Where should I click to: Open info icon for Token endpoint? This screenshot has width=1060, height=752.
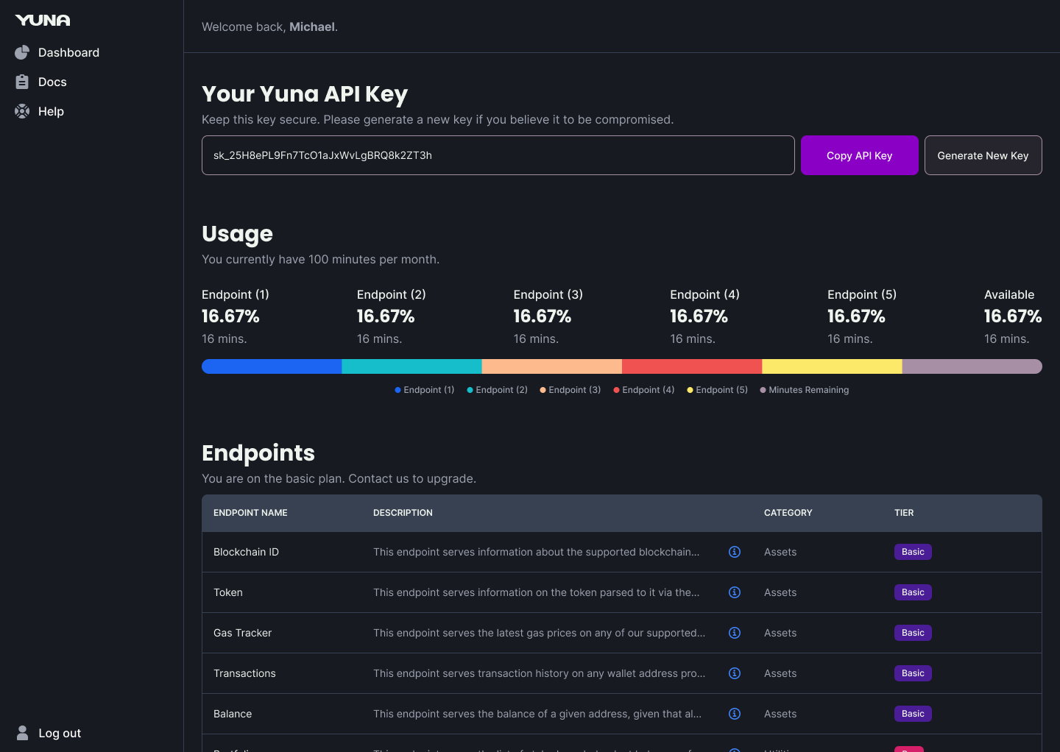coord(735,592)
